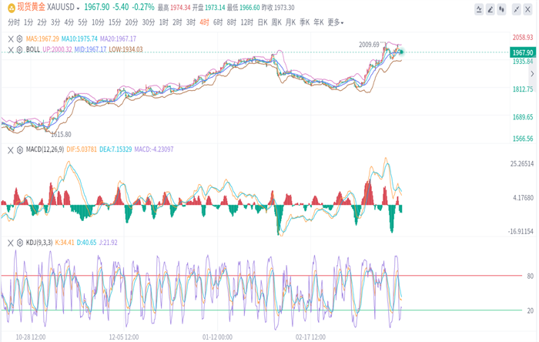Image resolution: width=539 pixels, height=342 pixels.
Task: Select the 15分 timeframe
Action: [115, 22]
